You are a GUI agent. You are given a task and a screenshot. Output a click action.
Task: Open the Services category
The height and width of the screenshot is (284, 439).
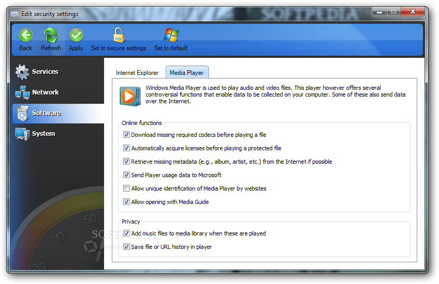point(58,72)
